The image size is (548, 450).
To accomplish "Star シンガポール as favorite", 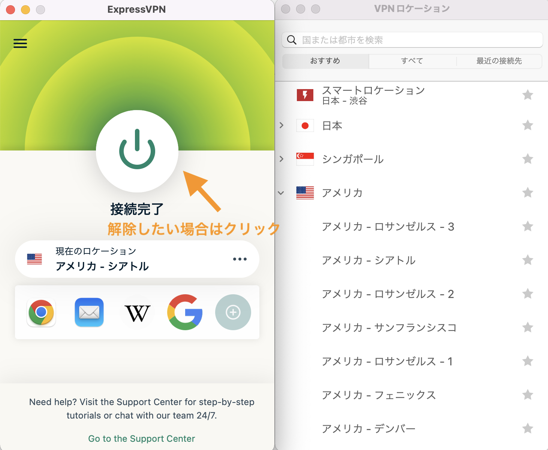I will coord(528,159).
